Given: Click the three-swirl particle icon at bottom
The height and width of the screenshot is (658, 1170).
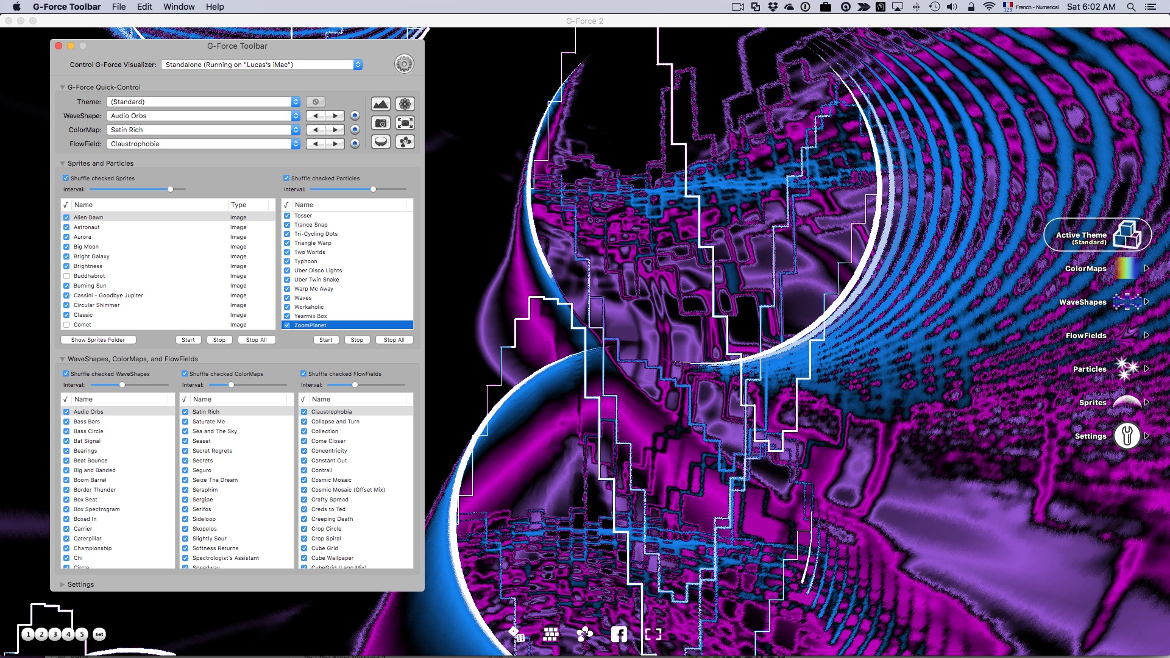Looking at the screenshot, I should 584,634.
